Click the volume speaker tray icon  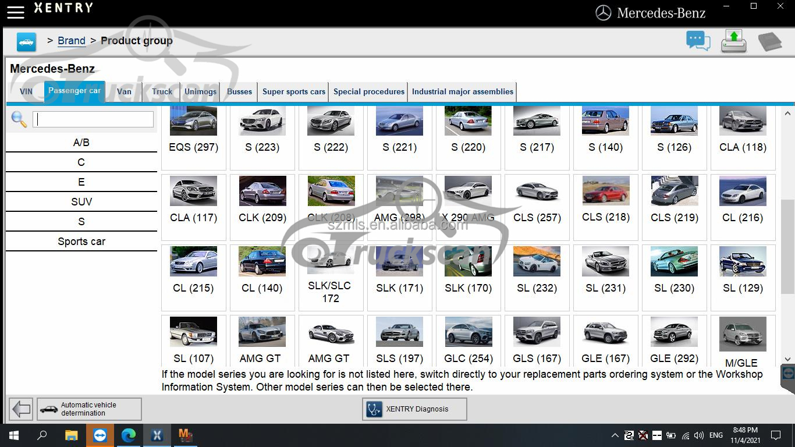click(x=699, y=435)
